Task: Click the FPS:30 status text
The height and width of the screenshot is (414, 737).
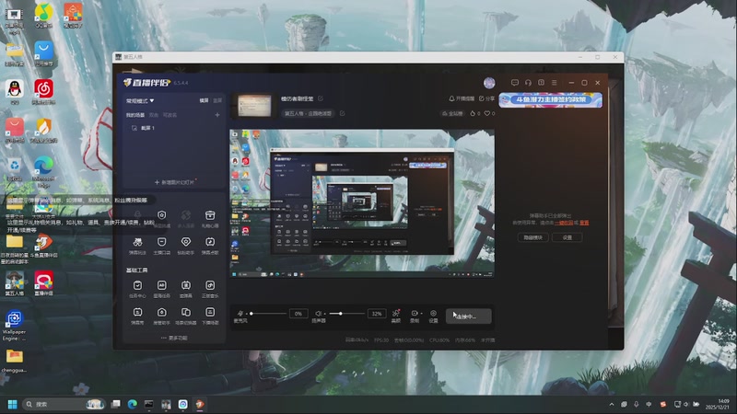Action: (x=381, y=339)
